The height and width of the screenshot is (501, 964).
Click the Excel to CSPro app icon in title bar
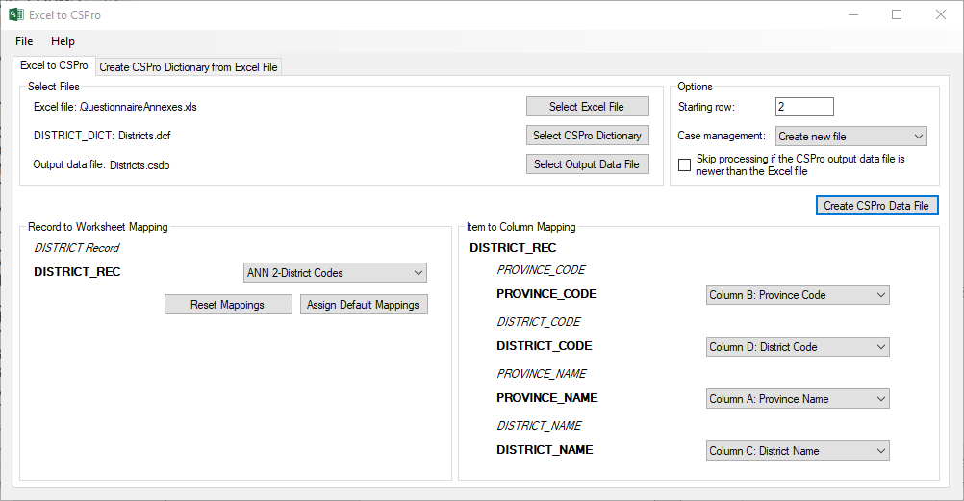16,14
